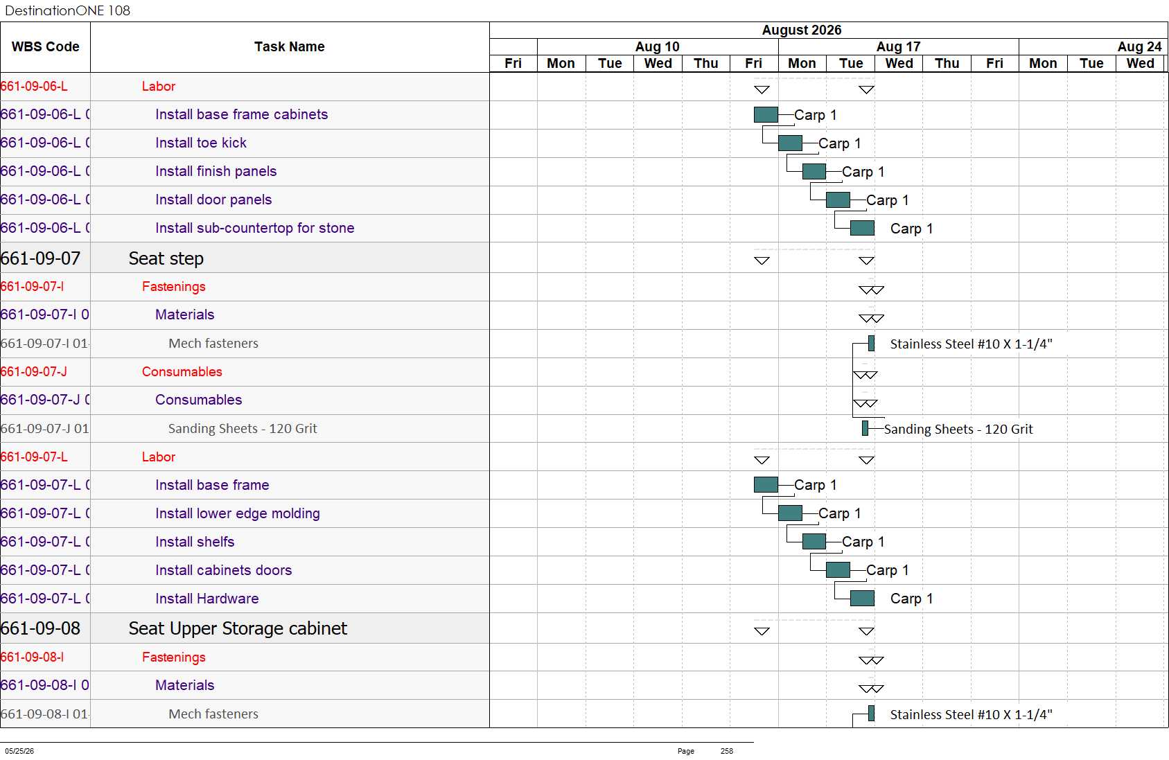Click the red Consumables summary marker
1169x760 pixels.
click(x=865, y=375)
